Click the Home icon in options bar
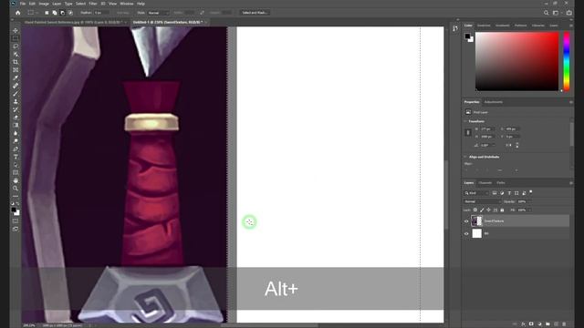Image resolution: width=584 pixels, height=328 pixels. coord(17,13)
